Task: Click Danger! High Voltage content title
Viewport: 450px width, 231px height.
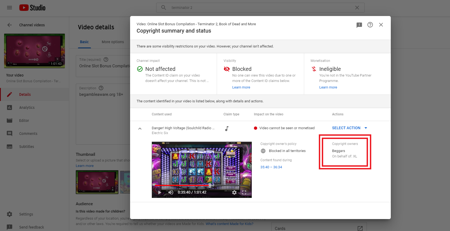Action: point(183,128)
